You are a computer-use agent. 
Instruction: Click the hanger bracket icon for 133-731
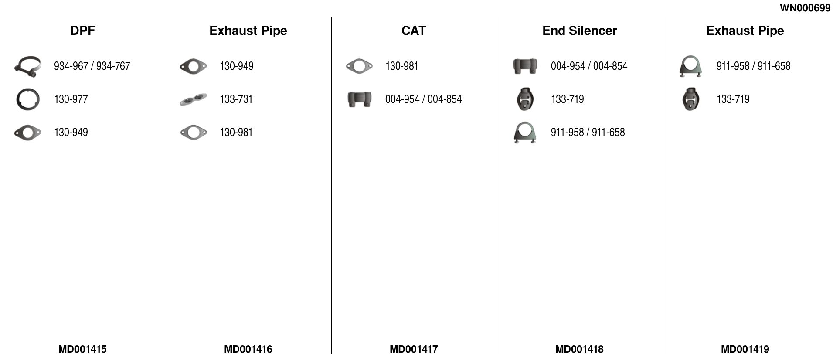[x=193, y=99]
